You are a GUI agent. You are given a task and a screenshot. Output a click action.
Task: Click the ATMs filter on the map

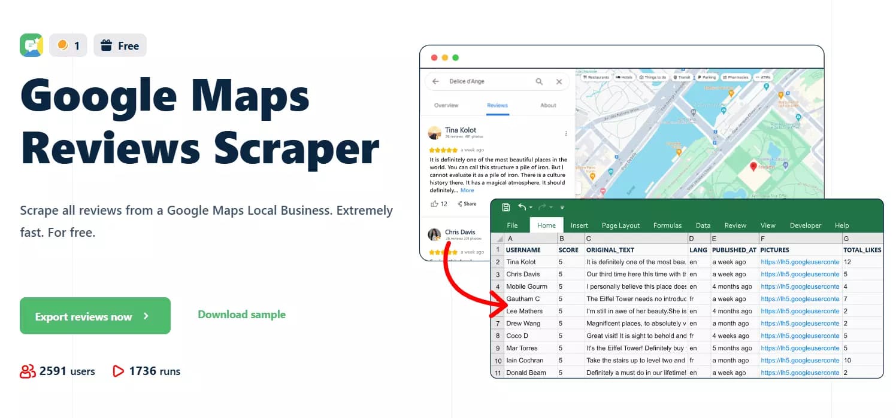tap(757, 77)
